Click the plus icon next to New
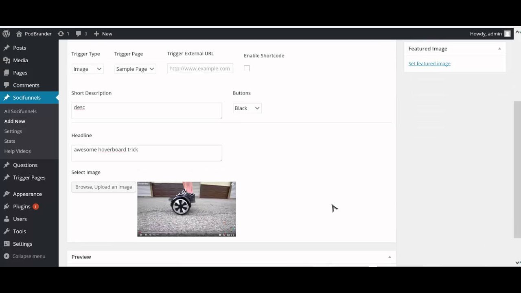Image resolution: width=521 pixels, height=293 pixels. (96, 34)
